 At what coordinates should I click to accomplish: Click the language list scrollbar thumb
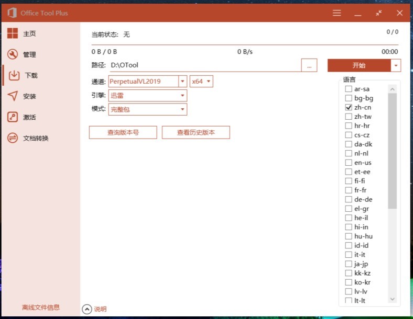point(393,152)
